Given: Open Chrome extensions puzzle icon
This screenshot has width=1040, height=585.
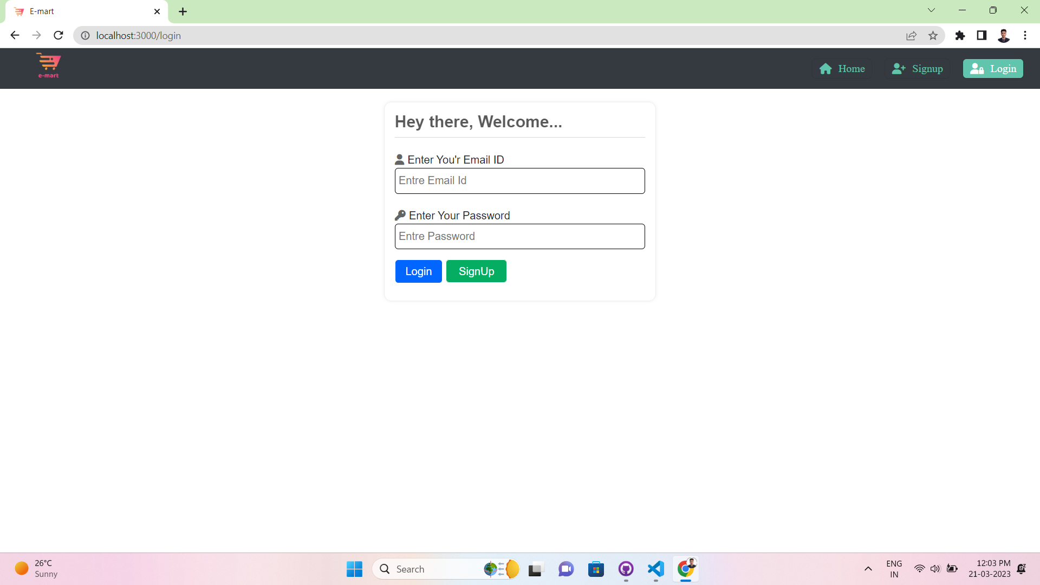Looking at the screenshot, I should [x=960, y=35].
